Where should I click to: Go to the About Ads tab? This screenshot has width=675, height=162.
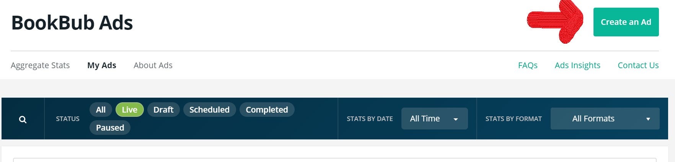(153, 65)
